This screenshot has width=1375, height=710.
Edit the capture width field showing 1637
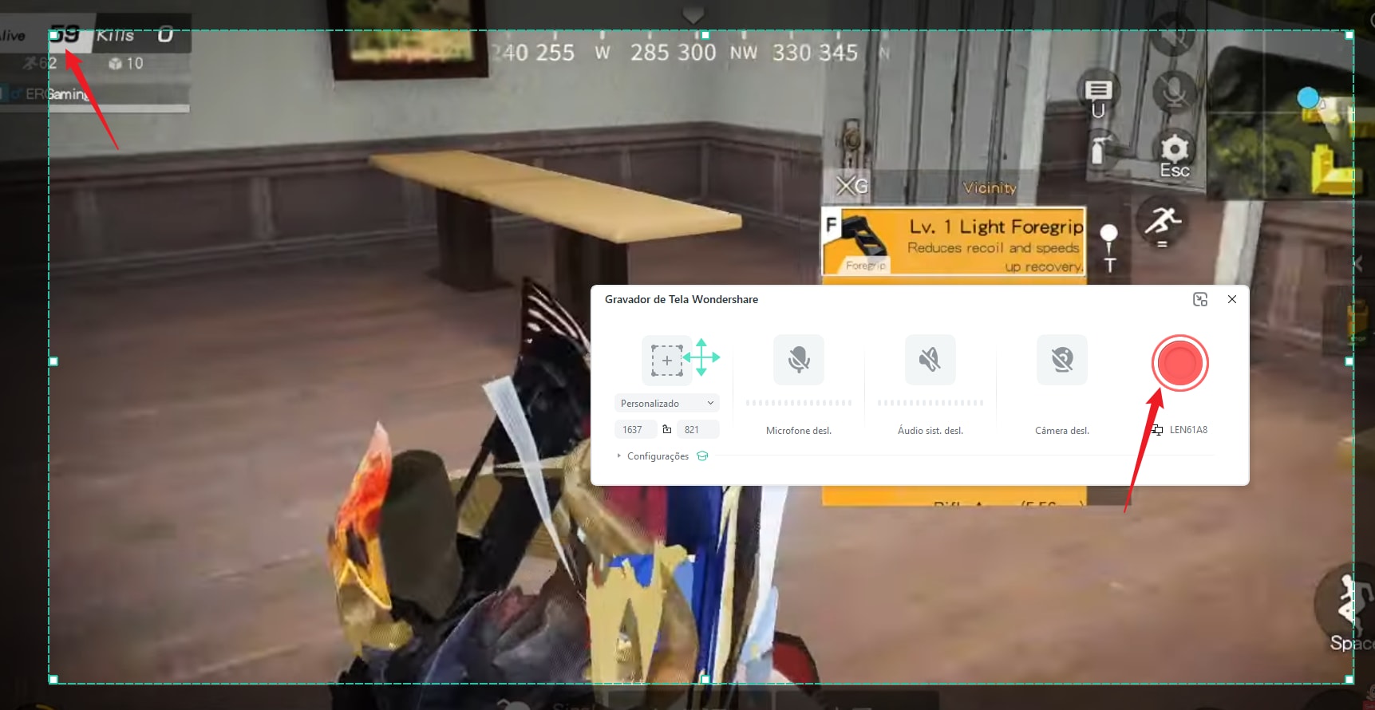coord(635,429)
